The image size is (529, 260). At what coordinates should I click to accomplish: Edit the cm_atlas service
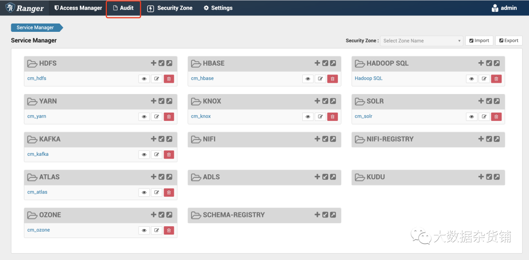pyautogui.click(x=157, y=192)
